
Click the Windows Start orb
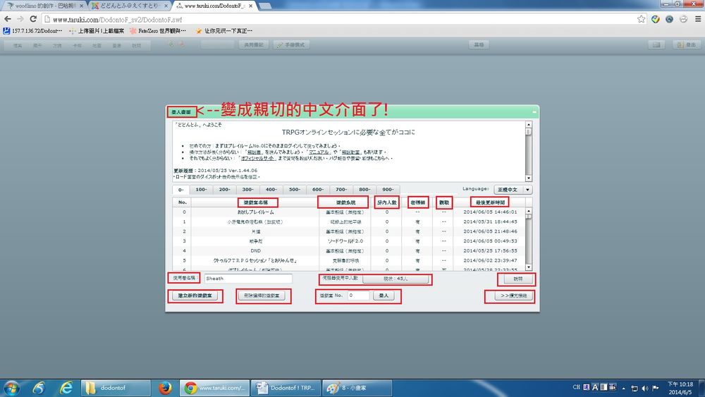[12, 387]
